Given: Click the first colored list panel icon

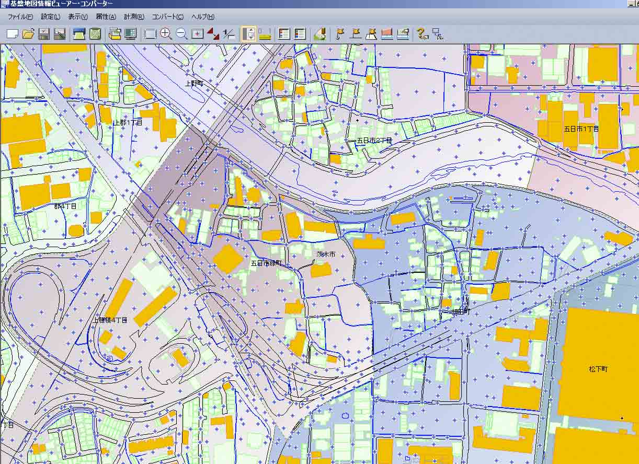Looking at the screenshot, I should coord(284,34).
